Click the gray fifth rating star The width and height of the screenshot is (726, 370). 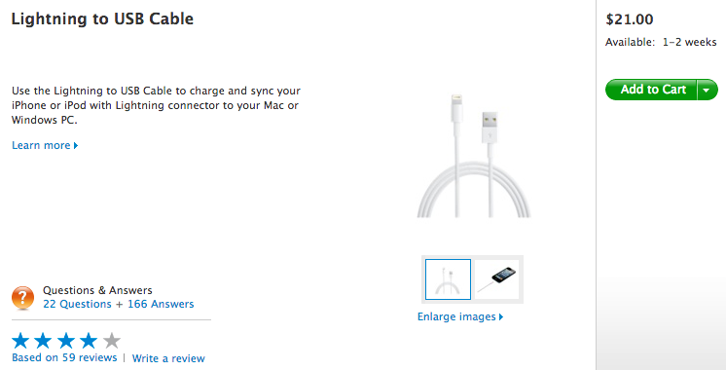coord(112,341)
